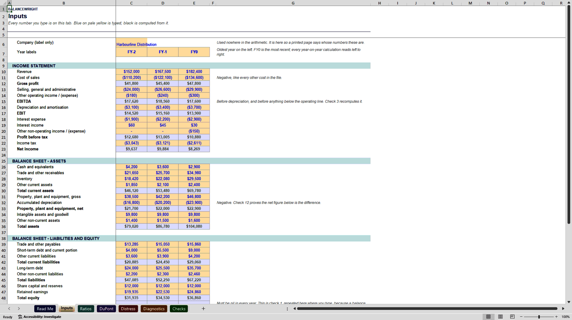Click the zoom in plus icon

556,317
